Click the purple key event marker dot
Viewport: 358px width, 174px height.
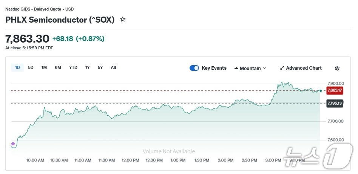13,143
